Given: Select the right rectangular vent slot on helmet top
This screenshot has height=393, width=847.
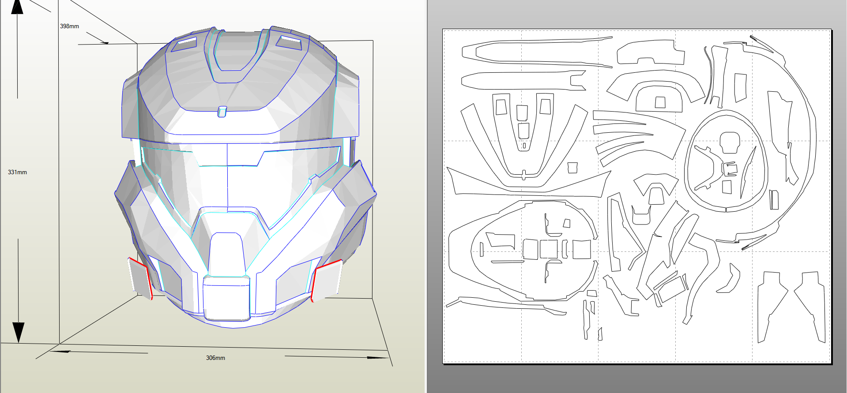Looking at the screenshot, I should tap(290, 42).
